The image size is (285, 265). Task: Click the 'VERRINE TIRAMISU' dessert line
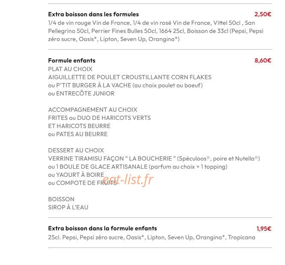click(154, 158)
